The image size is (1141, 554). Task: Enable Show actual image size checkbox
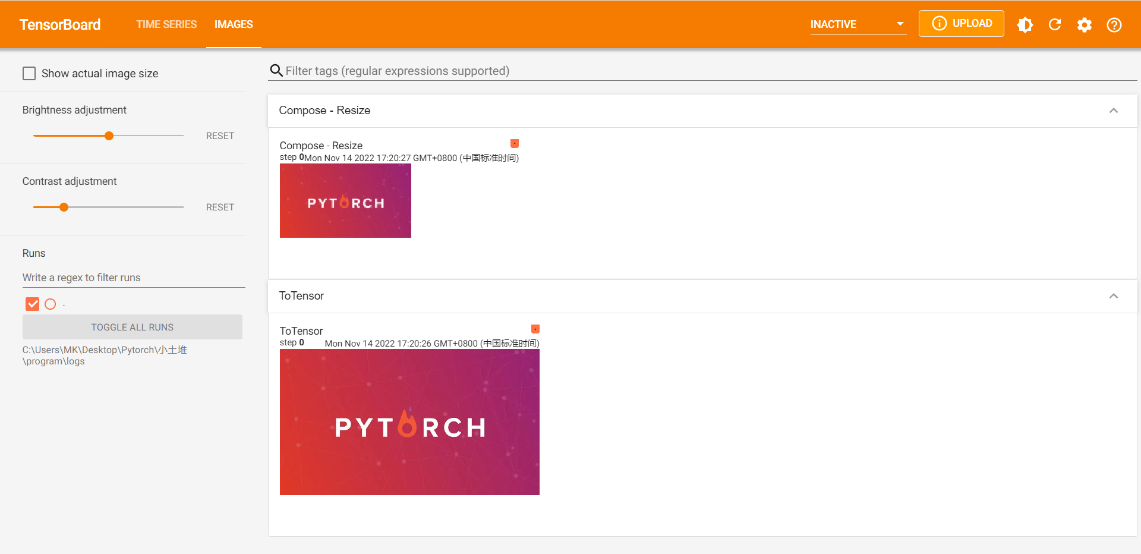coord(29,73)
